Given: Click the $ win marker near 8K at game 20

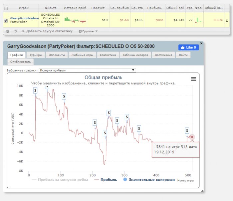Looking at the screenshot, I should click(x=35, y=90).
